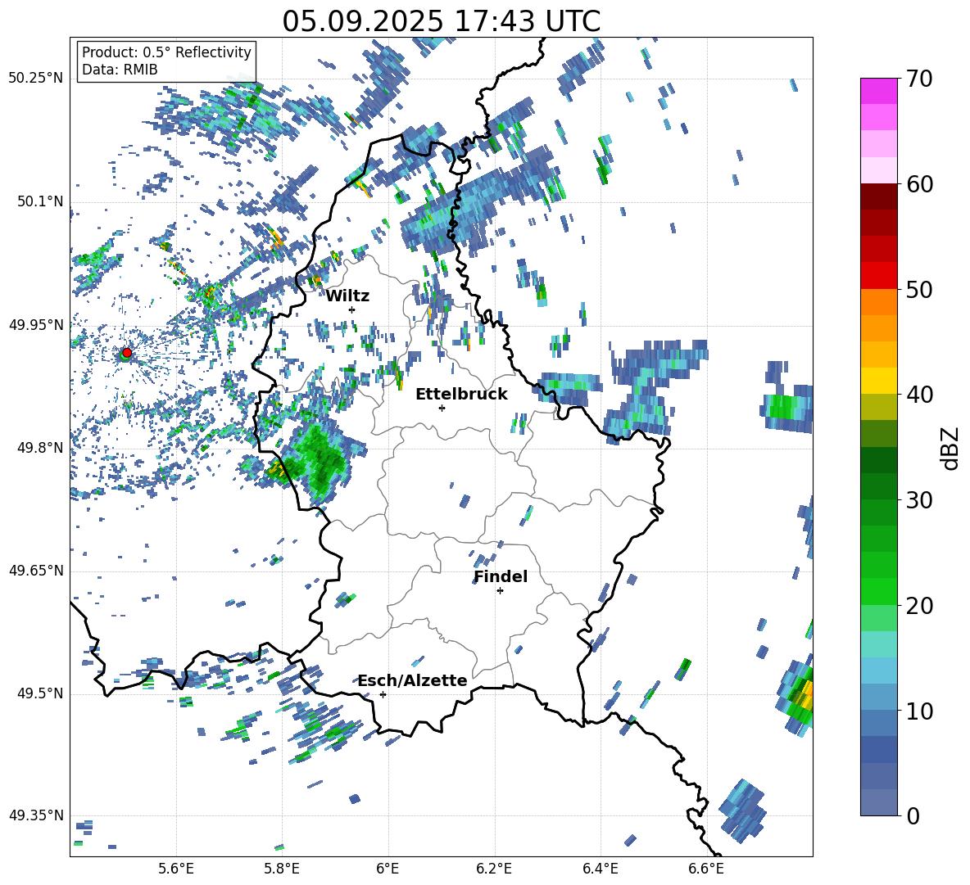The image size is (970, 885).
Task: Click the 50 label on the colorbar
Action: 919,290
